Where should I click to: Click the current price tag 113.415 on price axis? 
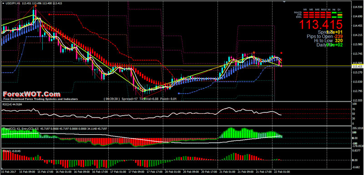357,67
